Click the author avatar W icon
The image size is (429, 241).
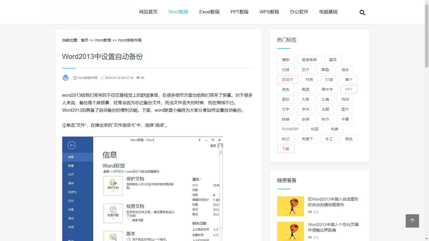pyautogui.click(x=66, y=78)
